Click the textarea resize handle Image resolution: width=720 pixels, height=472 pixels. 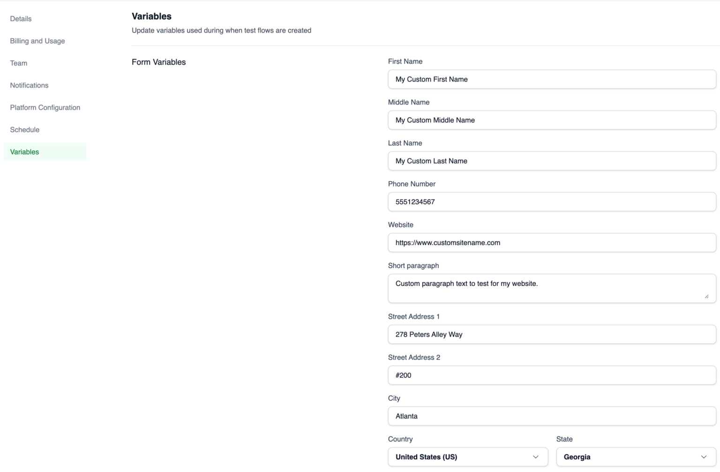point(708,296)
